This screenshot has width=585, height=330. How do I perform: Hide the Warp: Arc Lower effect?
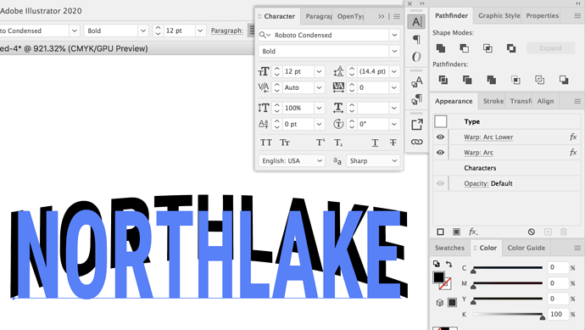click(x=440, y=137)
